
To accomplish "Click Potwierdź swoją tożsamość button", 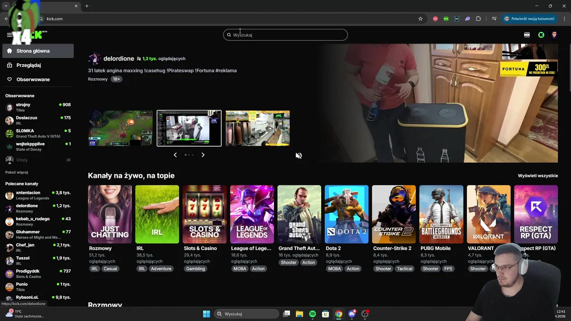I will pos(529,19).
